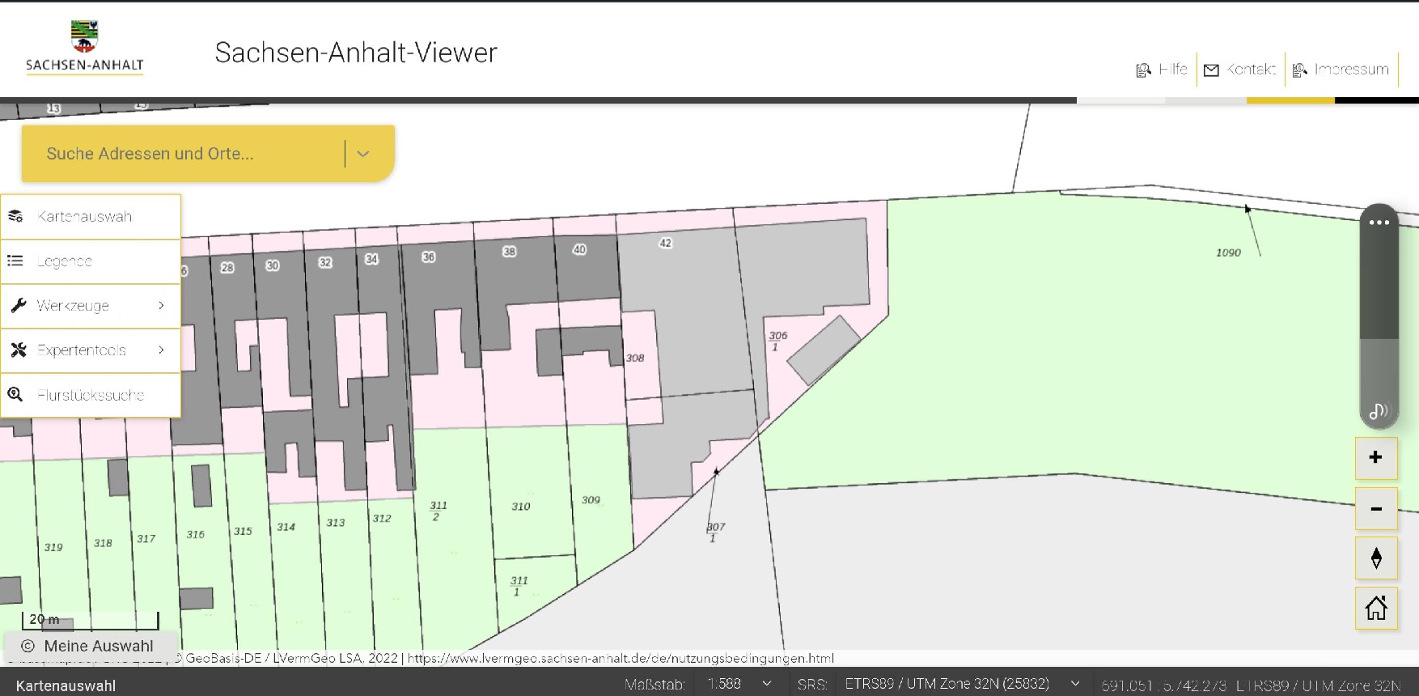Click the Kontakt envelope icon

click(x=1211, y=70)
